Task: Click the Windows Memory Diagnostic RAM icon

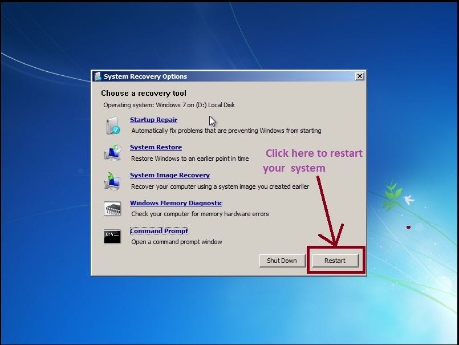Action: [112, 207]
